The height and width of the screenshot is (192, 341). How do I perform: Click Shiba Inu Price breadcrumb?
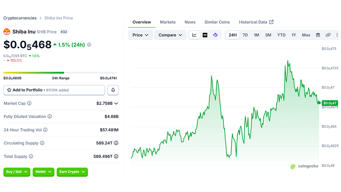coord(59,18)
